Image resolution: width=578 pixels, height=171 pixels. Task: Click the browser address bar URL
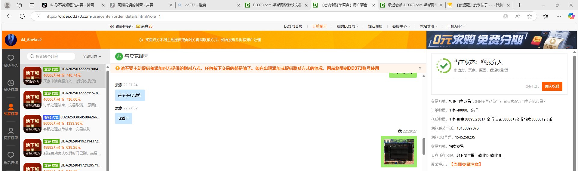pyautogui.click(x=103, y=16)
